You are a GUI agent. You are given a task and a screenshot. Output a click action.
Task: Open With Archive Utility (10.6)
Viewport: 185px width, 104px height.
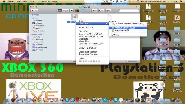(128, 28)
